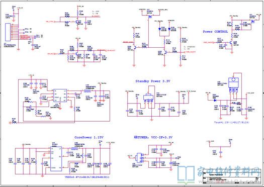The image size is (264, 187).
Task: Click the "Standby Power 3.3V" title
Action: 153,81
